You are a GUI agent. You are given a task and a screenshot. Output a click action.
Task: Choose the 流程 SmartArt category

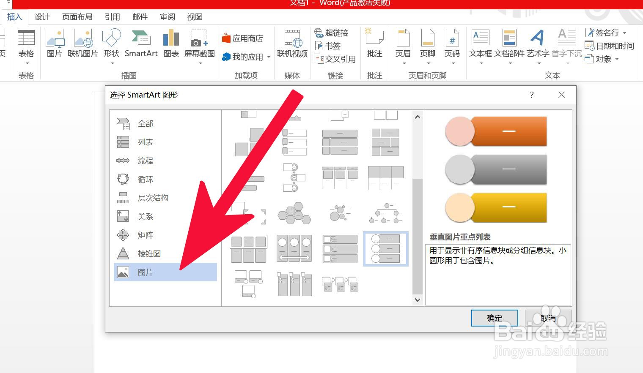coord(145,161)
